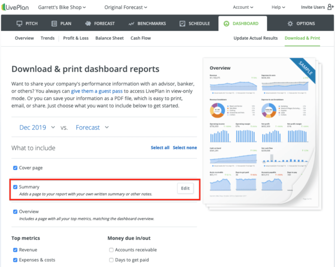335x267 pixels.
Task: Click the Invite Users person-plus icon
Action: click(x=330, y=7)
